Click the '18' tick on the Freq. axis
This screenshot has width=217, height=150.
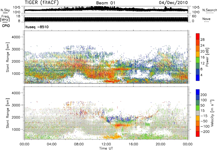18,16
